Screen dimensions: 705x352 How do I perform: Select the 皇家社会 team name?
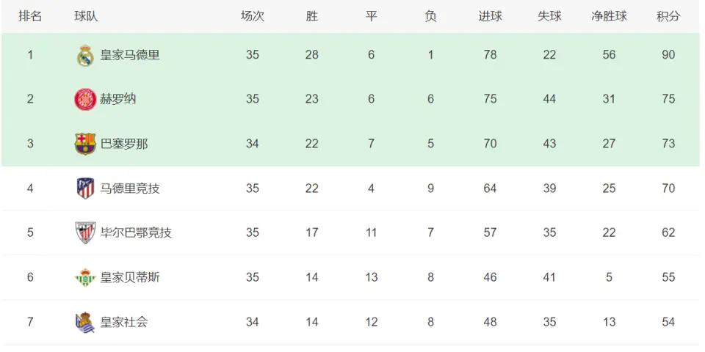click(x=123, y=323)
